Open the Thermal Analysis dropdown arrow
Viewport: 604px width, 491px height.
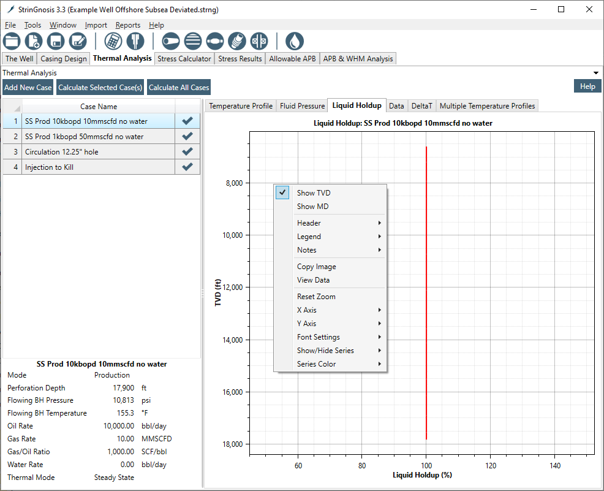click(x=596, y=73)
